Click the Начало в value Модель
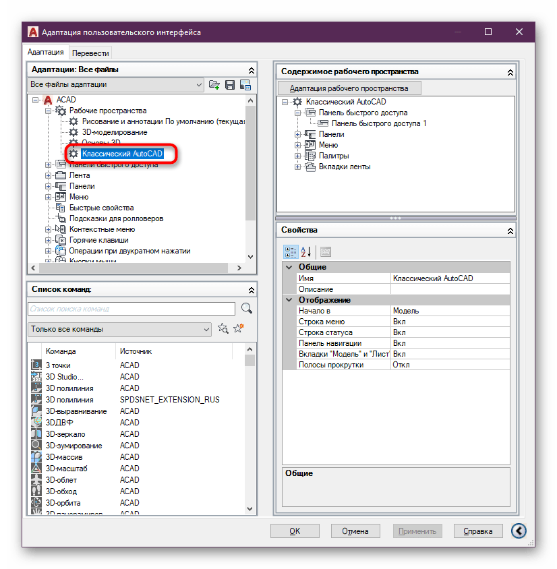The image size is (557, 569). coord(450,311)
